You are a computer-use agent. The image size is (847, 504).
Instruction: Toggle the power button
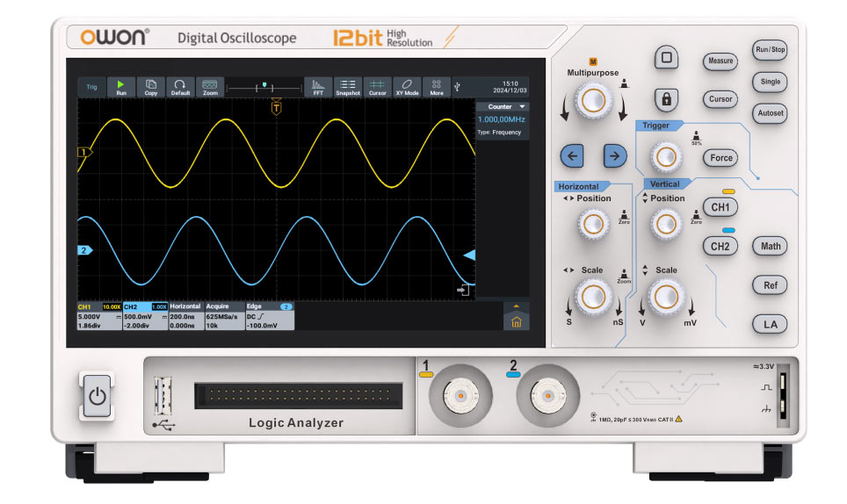point(98,397)
